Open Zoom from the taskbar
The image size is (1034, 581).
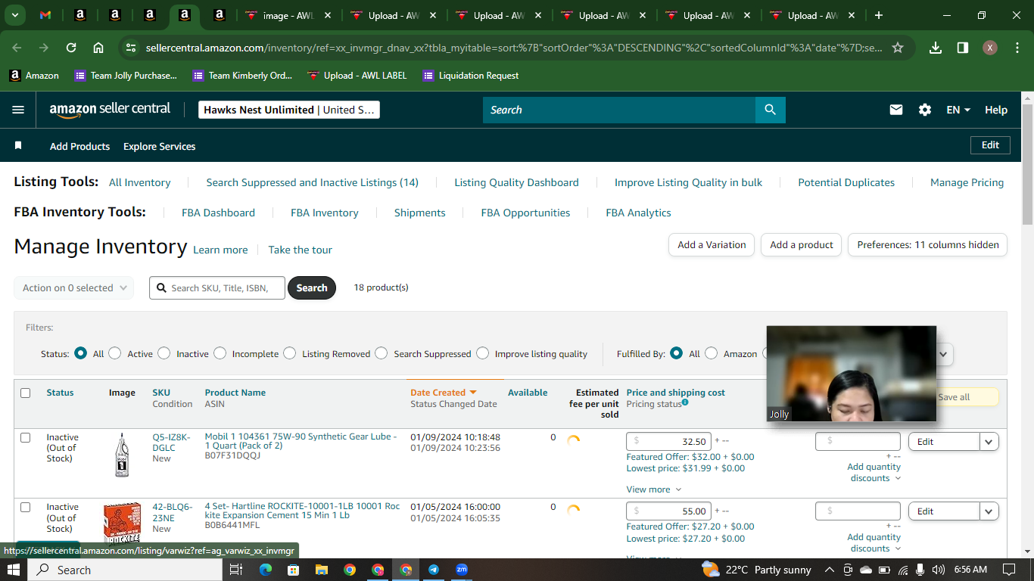[x=462, y=570]
